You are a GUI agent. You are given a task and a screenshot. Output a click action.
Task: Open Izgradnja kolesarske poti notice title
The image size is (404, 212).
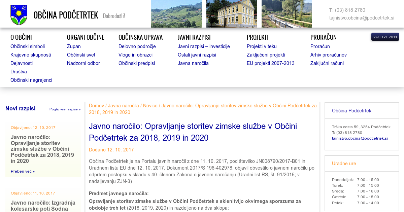(43, 206)
